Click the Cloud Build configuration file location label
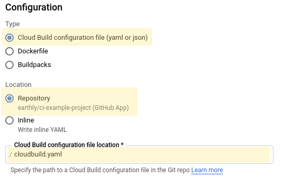Image resolution: width=306 pixels, height=190 pixels. pos(69,145)
